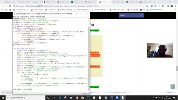Open the Rakuten Marketing bookmark
The height and width of the screenshot is (100, 178).
(65, 10)
